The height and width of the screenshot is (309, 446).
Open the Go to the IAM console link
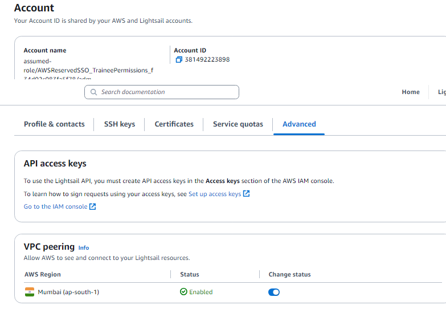pyautogui.click(x=55, y=206)
